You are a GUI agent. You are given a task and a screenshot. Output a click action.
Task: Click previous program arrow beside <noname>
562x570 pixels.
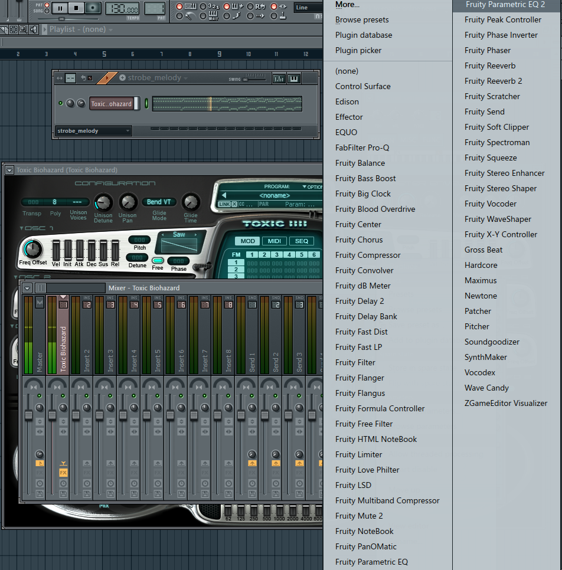pyautogui.click(x=224, y=195)
